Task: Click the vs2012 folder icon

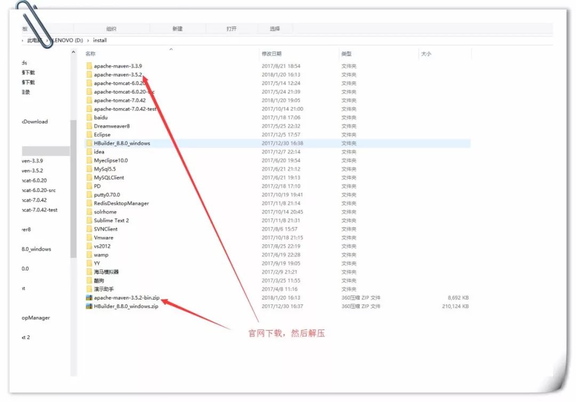Action: [x=89, y=246]
